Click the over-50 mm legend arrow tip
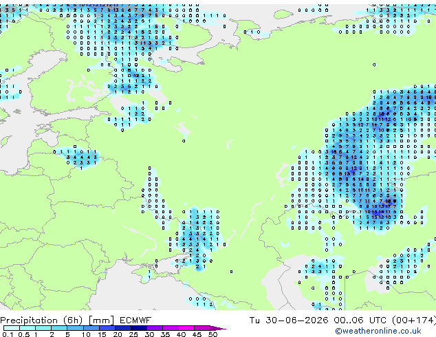436x337 pixels. coord(218,329)
